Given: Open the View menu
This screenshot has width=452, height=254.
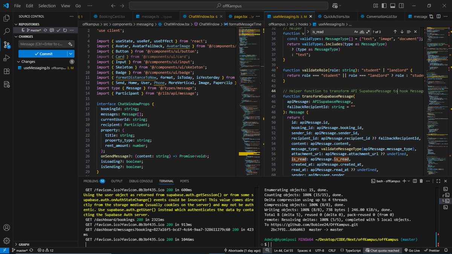Looking at the screenshot, I should 66,6.
